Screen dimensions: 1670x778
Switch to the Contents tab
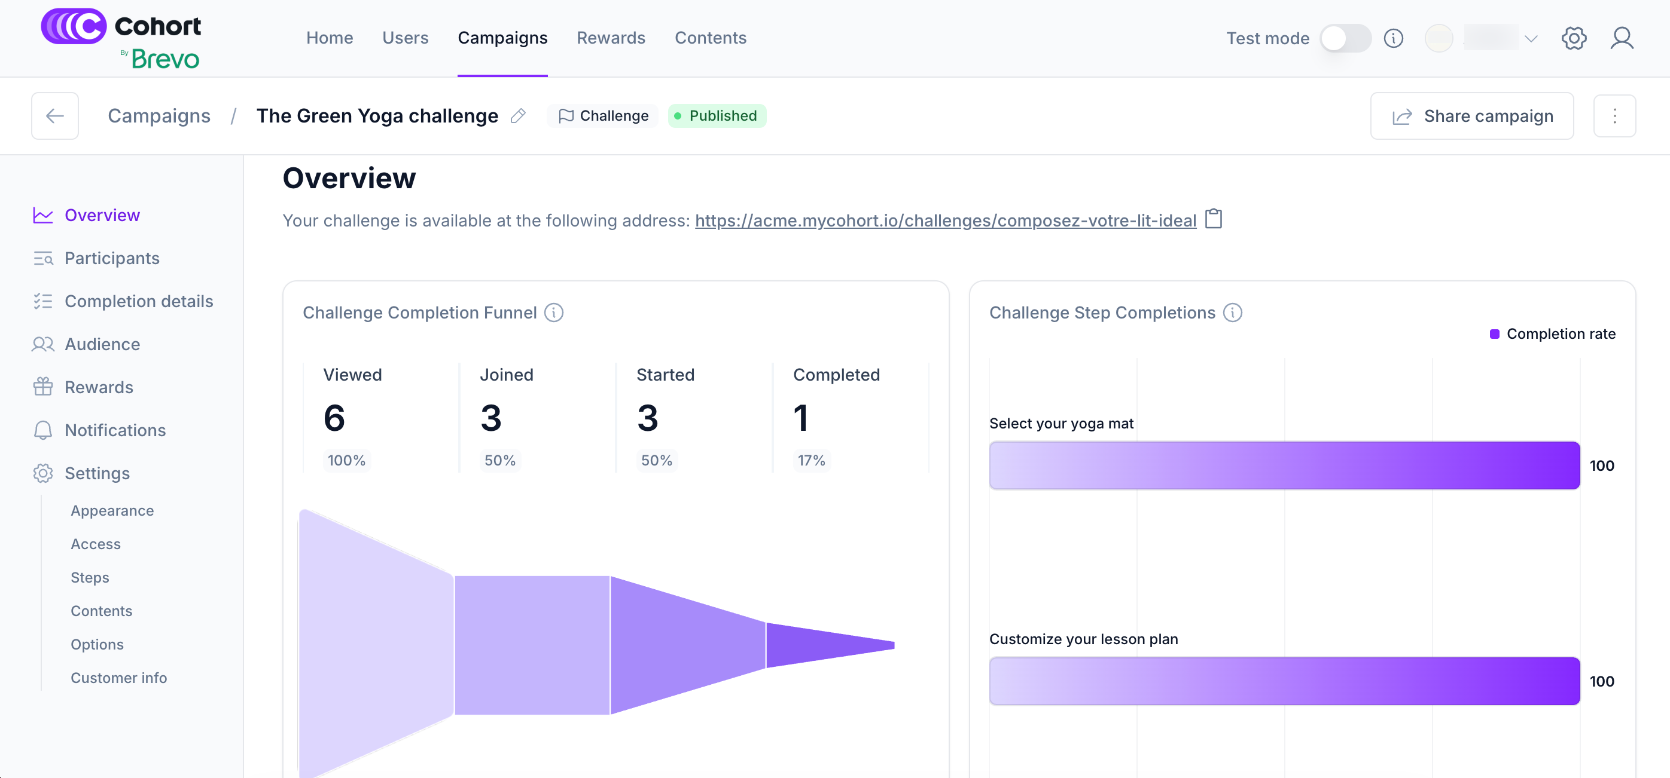click(x=711, y=38)
